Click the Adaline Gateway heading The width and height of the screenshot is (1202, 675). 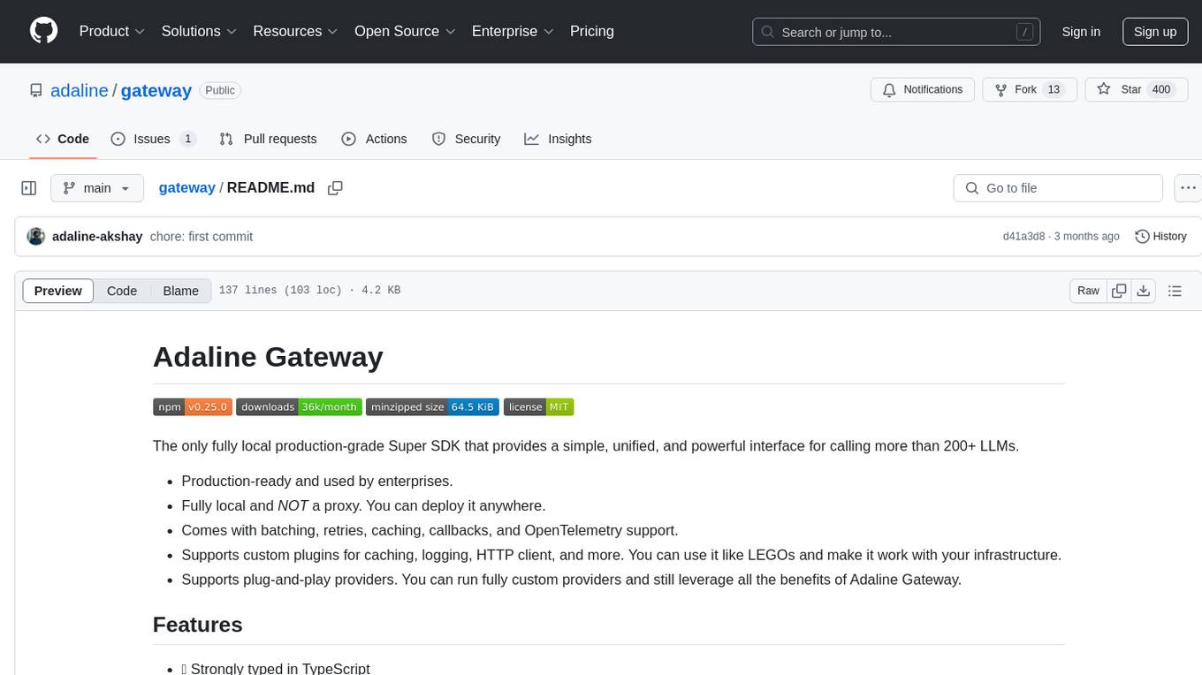(268, 357)
